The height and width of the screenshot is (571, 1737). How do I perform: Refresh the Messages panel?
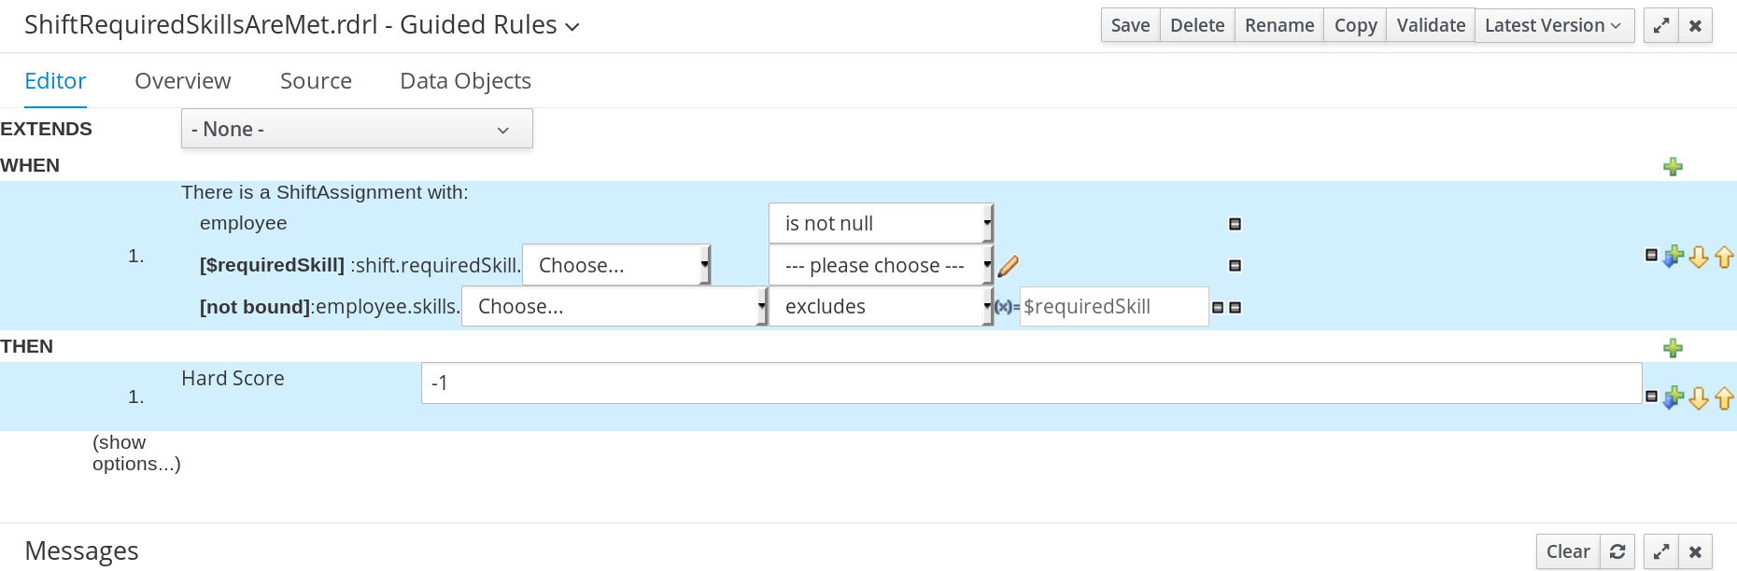(x=1617, y=551)
